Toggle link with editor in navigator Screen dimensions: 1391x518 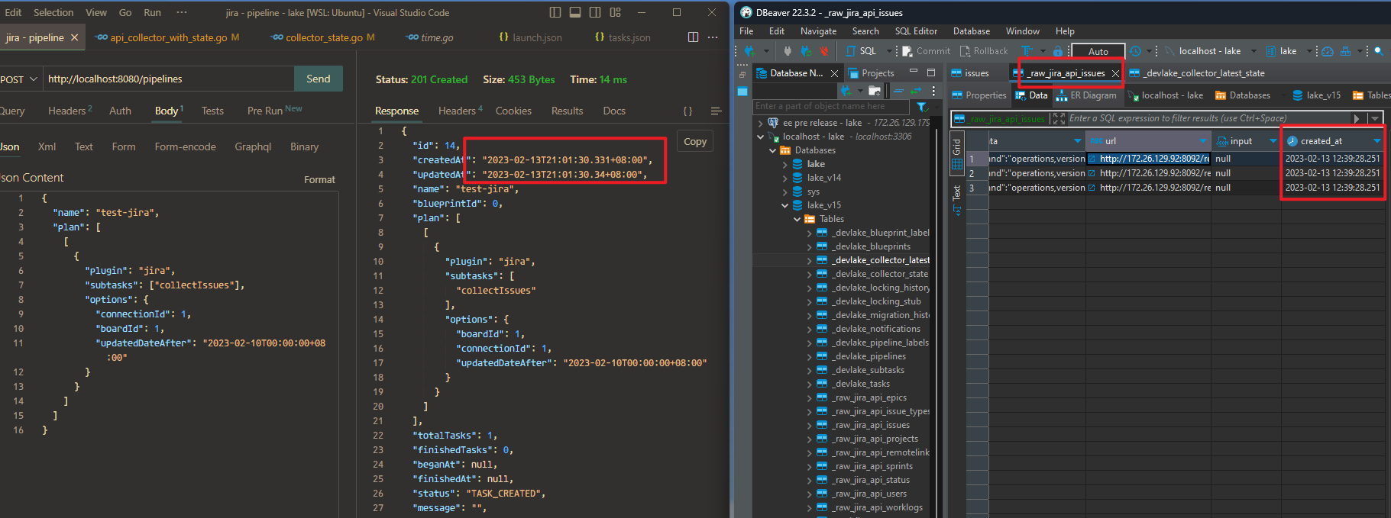(x=917, y=90)
